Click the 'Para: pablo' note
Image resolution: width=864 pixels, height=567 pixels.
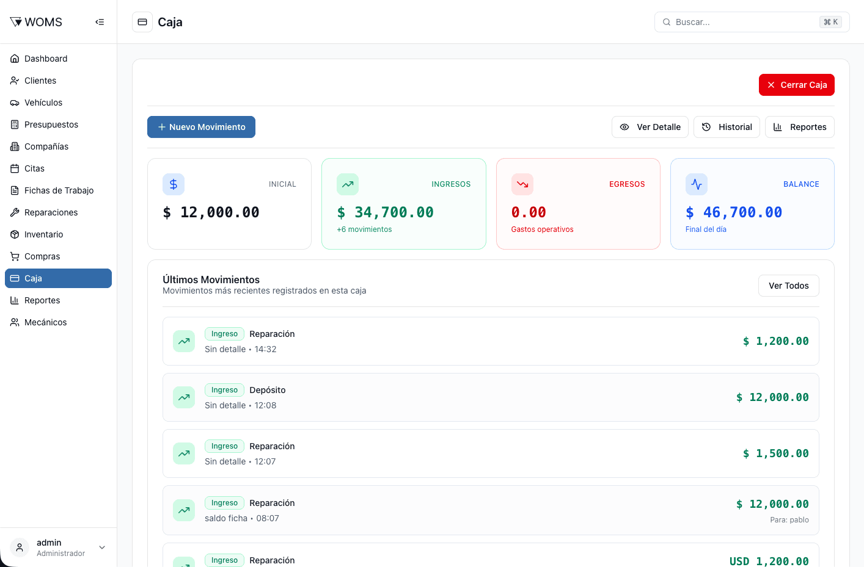(789, 520)
